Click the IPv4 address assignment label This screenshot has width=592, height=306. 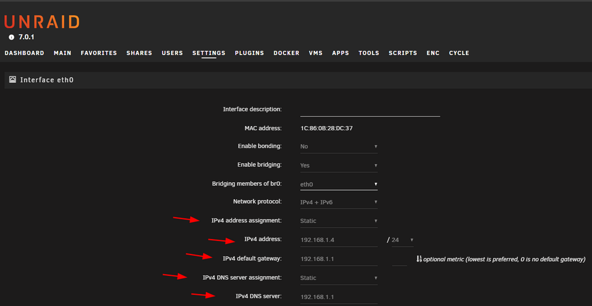click(246, 221)
